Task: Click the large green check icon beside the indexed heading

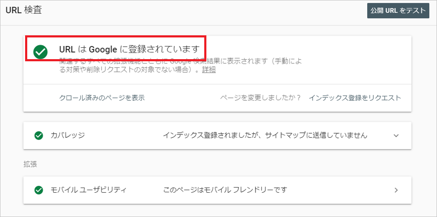Action: 40,51
